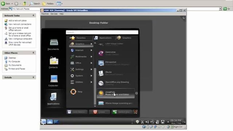Image resolution: width=233 pixels, height=131 pixels.
Task: Click the Switch User button
Action: [x=122, y=112]
